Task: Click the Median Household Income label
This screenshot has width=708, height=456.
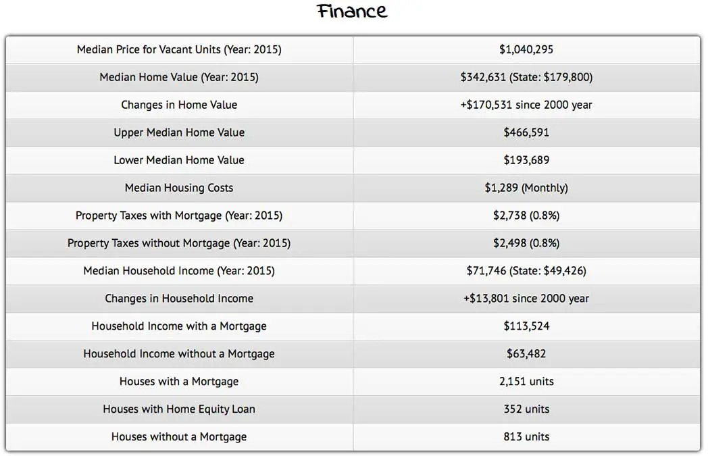Action: coord(179,271)
